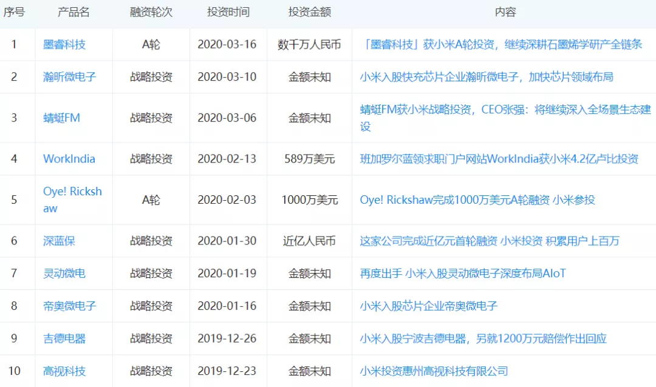Click serial number 10 in first column
Image resolution: width=656 pixels, height=387 pixels.
click(x=14, y=371)
